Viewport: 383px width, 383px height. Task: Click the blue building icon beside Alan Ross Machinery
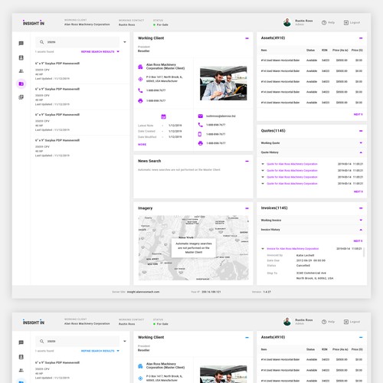pos(140,366)
